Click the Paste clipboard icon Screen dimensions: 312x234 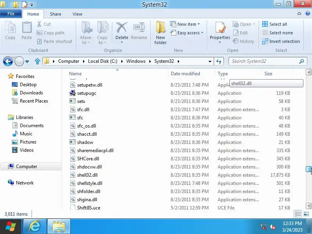[27, 27]
